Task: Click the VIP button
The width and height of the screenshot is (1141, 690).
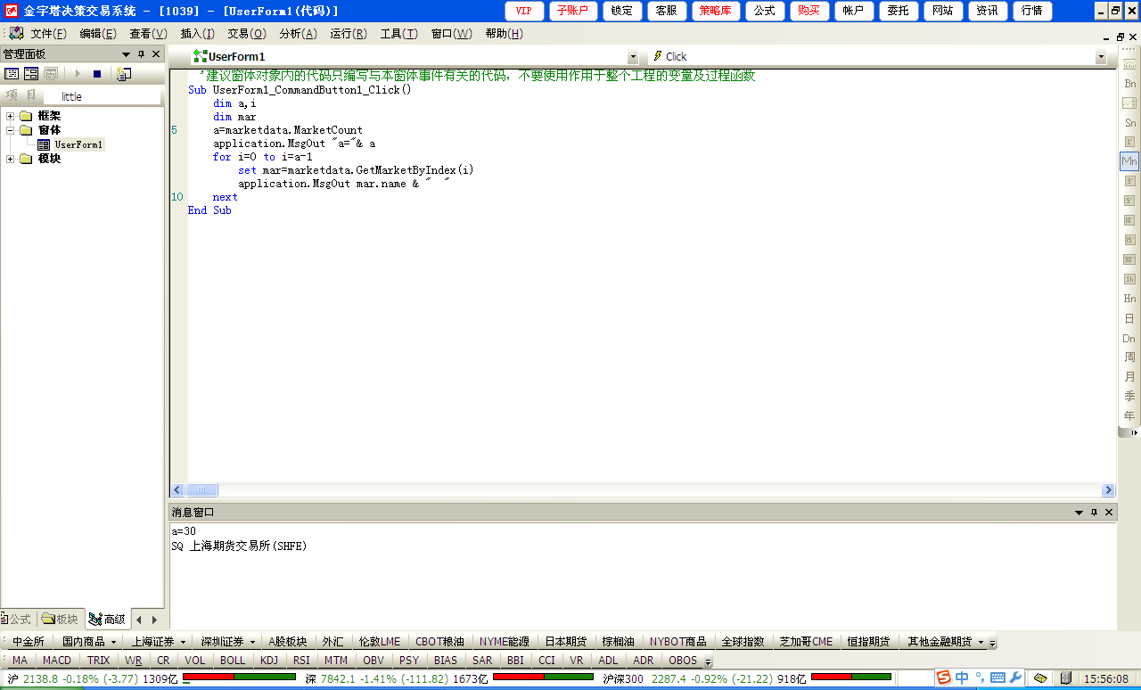Action: click(523, 11)
